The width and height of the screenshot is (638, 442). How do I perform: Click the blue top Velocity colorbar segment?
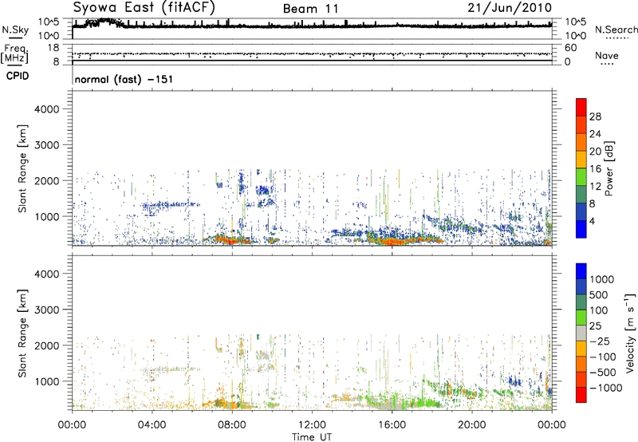[x=581, y=271]
